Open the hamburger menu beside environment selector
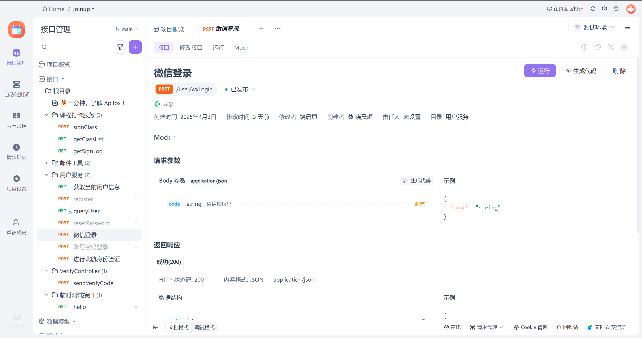This screenshot has width=642, height=338. [627, 28]
